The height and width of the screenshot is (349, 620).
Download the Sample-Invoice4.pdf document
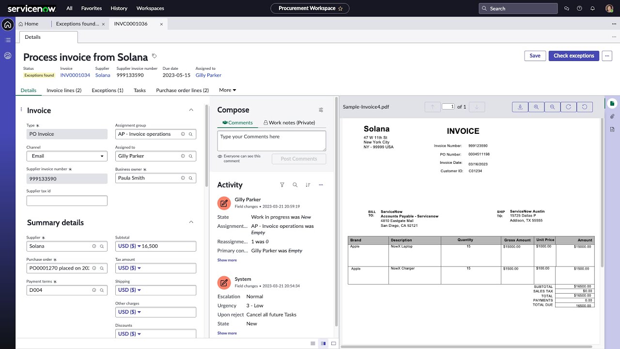pyautogui.click(x=520, y=107)
